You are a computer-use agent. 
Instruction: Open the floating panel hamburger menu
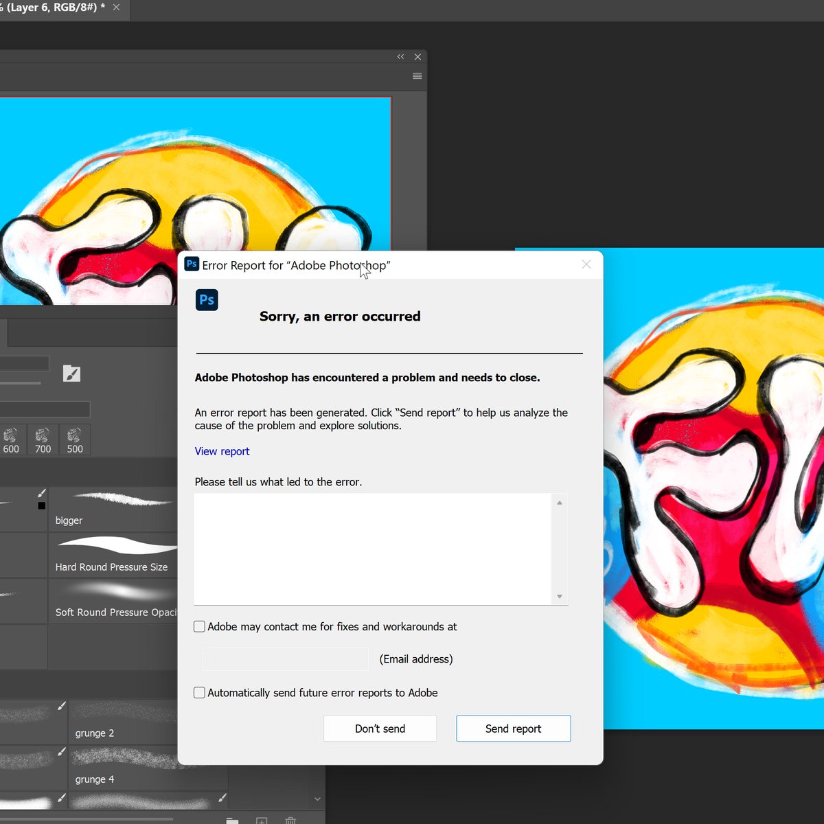[417, 76]
